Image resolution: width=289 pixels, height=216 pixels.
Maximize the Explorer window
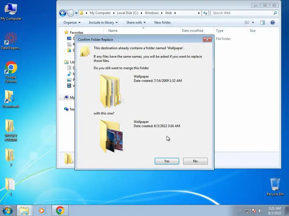coord(265,5)
